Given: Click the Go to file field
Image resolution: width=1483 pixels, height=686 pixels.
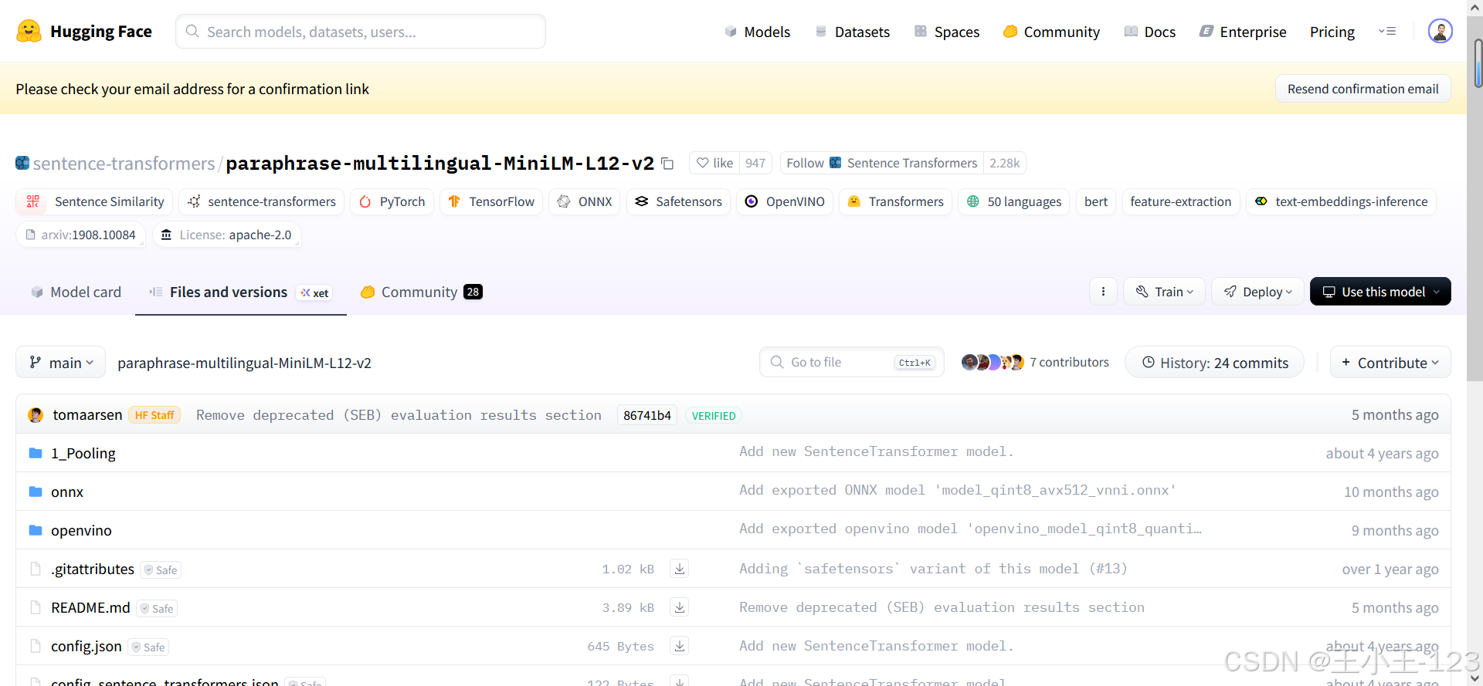Looking at the screenshot, I should tap(852, 362).
